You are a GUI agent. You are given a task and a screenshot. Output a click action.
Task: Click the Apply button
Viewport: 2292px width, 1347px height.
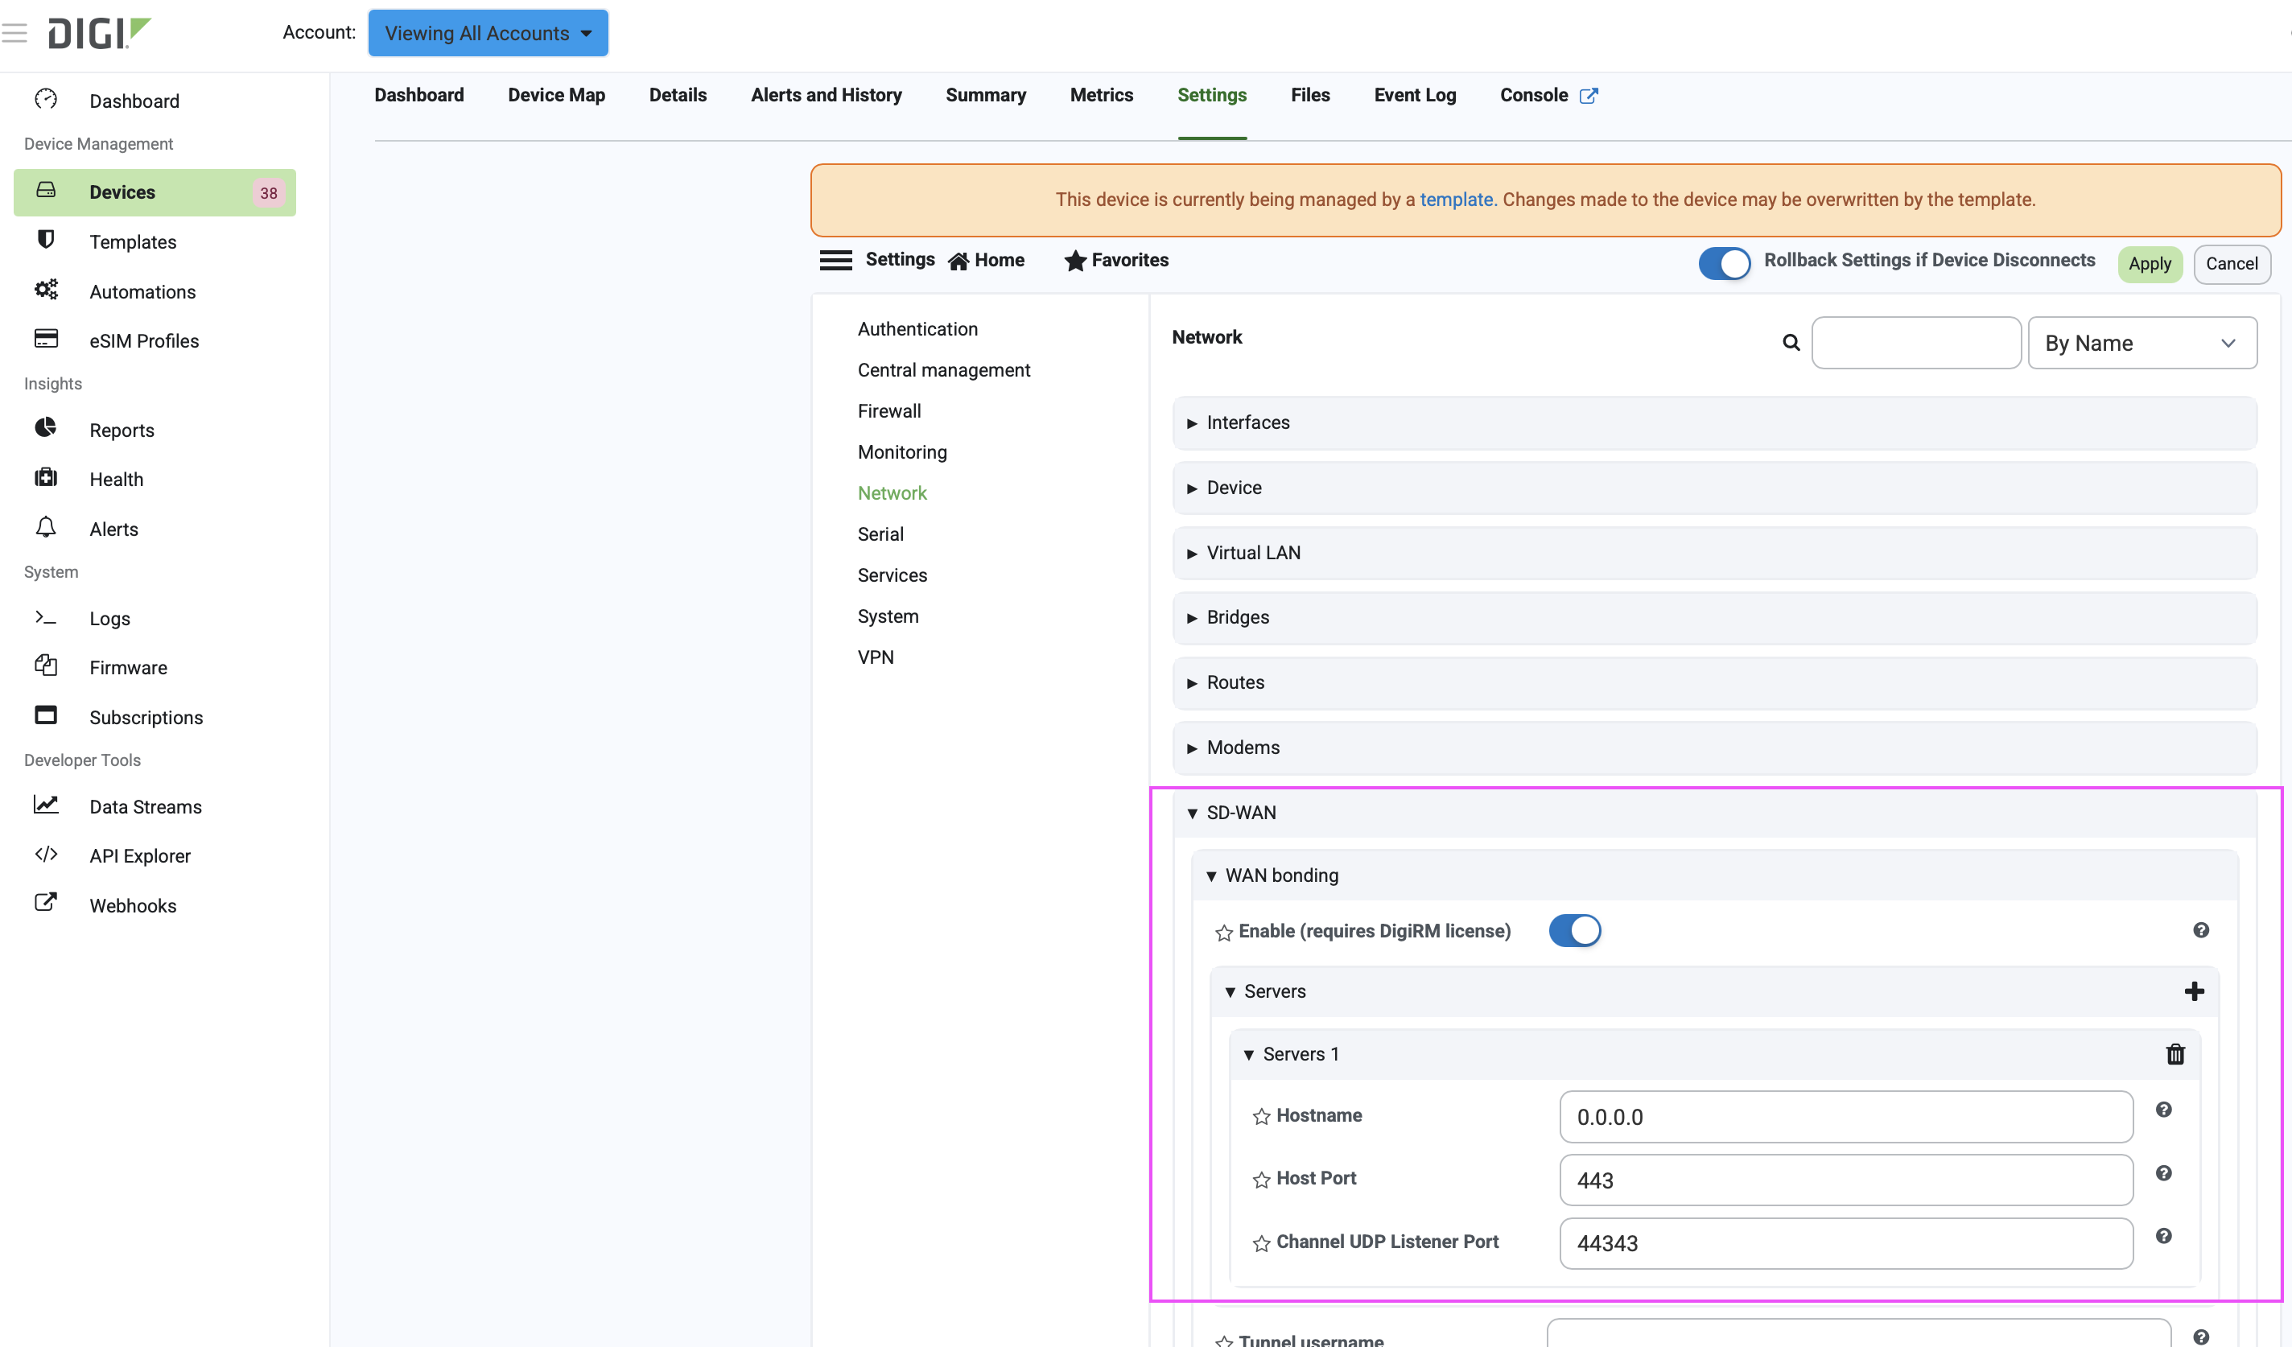click(x=2148, y=264)
